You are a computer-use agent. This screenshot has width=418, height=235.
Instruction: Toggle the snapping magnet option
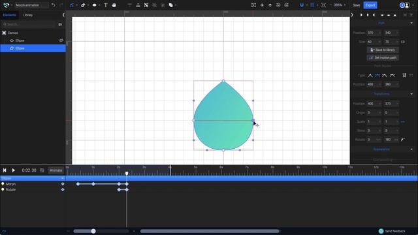302,5
